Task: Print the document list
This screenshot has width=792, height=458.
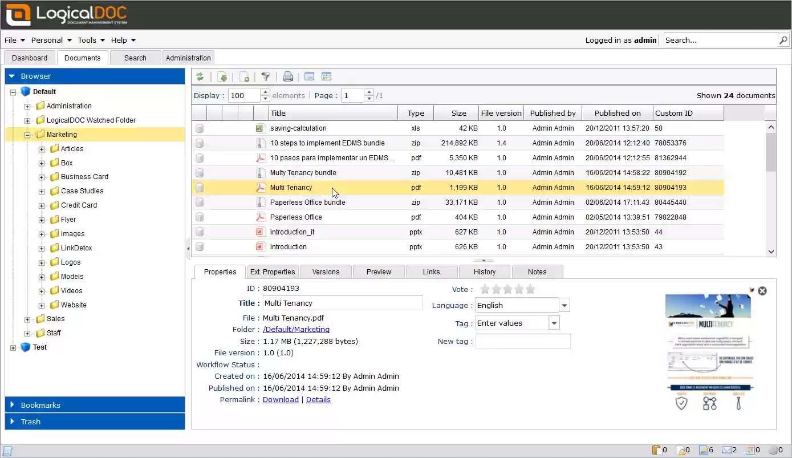Action: 287,76
